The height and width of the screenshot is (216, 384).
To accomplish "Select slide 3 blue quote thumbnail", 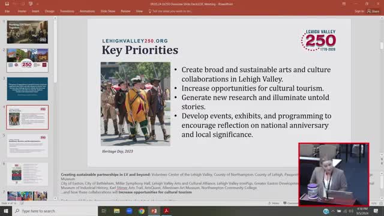I will tap(28, 89).
